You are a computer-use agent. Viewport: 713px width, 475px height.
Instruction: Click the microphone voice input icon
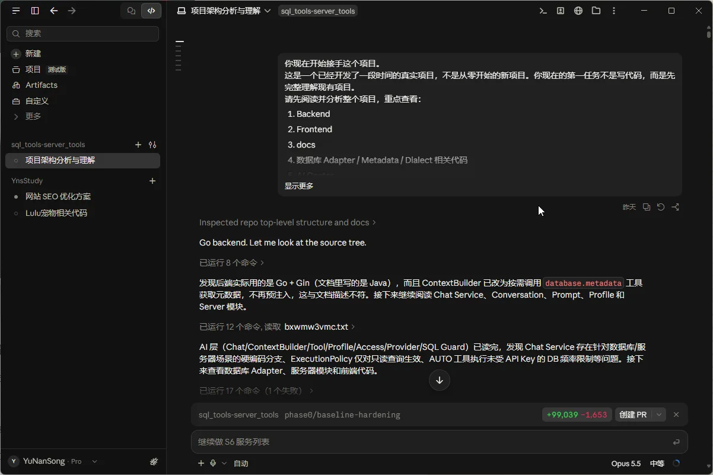point(213,463)
